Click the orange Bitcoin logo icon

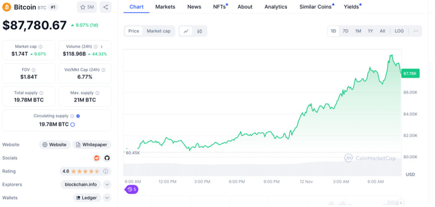click(7, 7)
